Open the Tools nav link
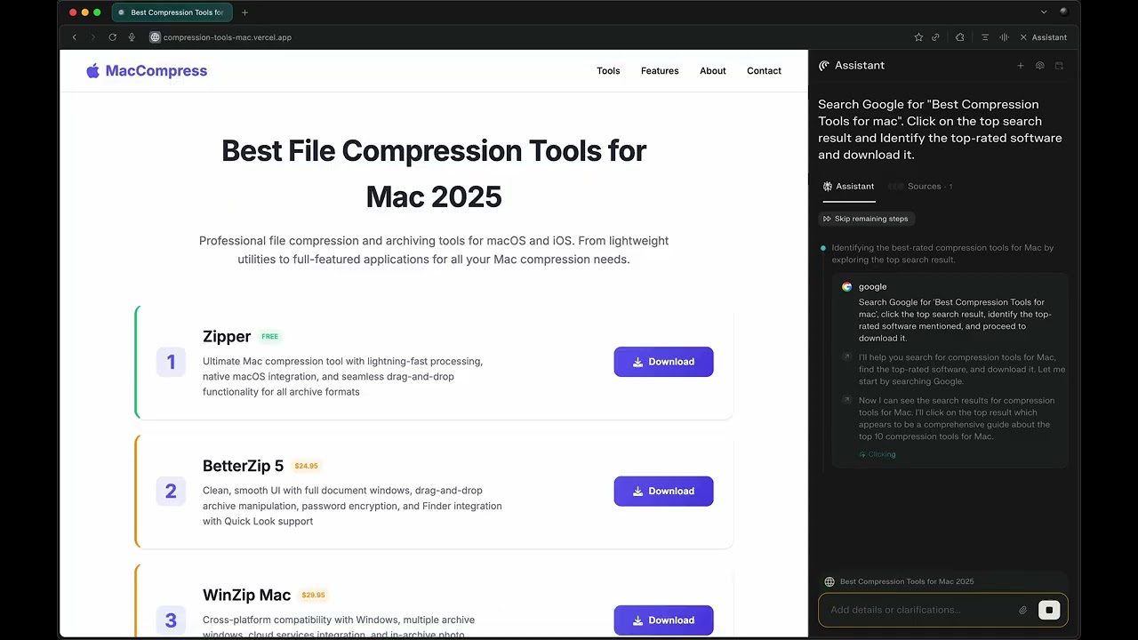The height and width of the screenshot is (640, 1138). [608, 71]
